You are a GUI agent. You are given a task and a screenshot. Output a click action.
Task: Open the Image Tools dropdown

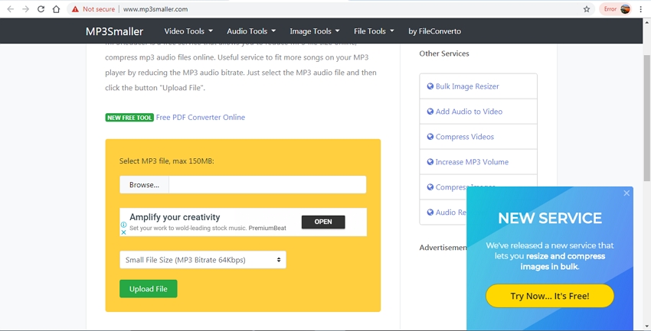coord(314,31)
